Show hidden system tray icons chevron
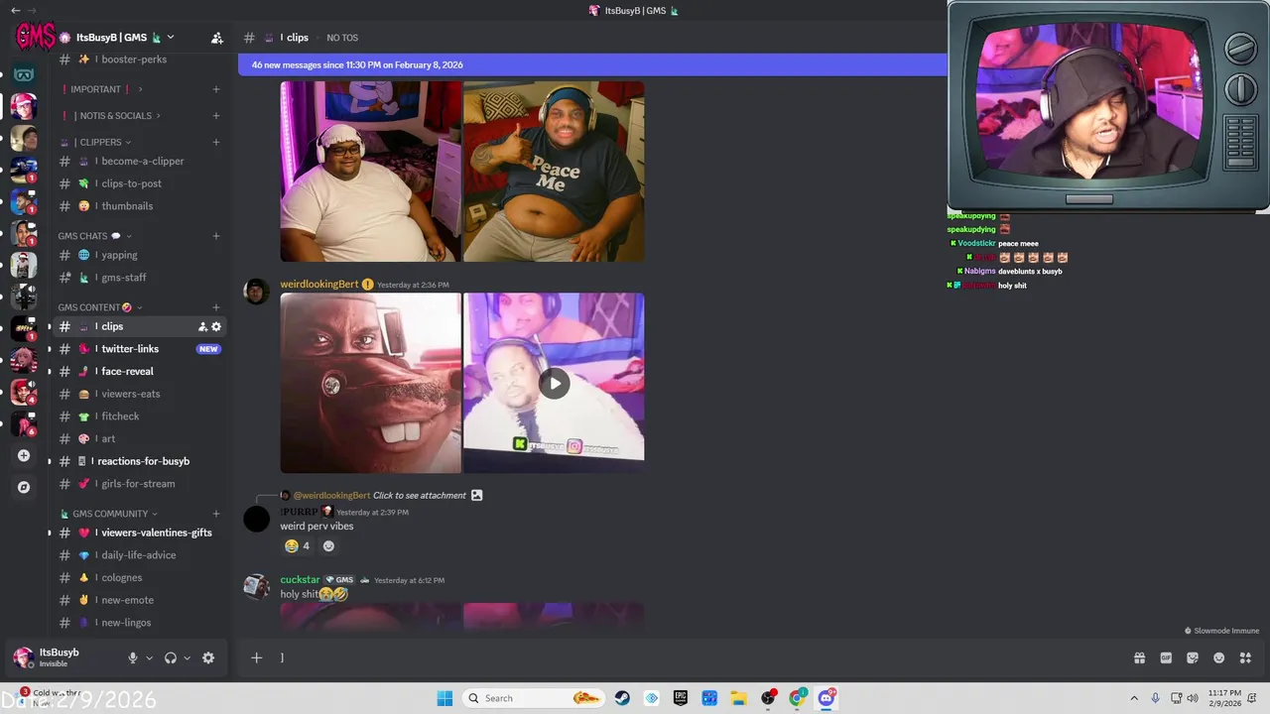The image size is (1270, 714). click(x=1134, y=698)
